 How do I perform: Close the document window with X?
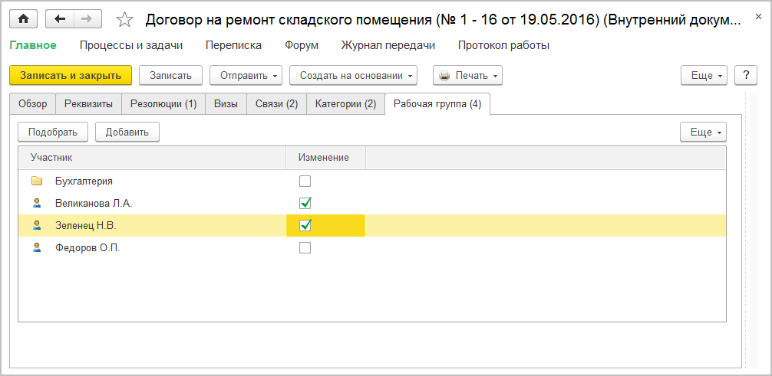point(757,19)
